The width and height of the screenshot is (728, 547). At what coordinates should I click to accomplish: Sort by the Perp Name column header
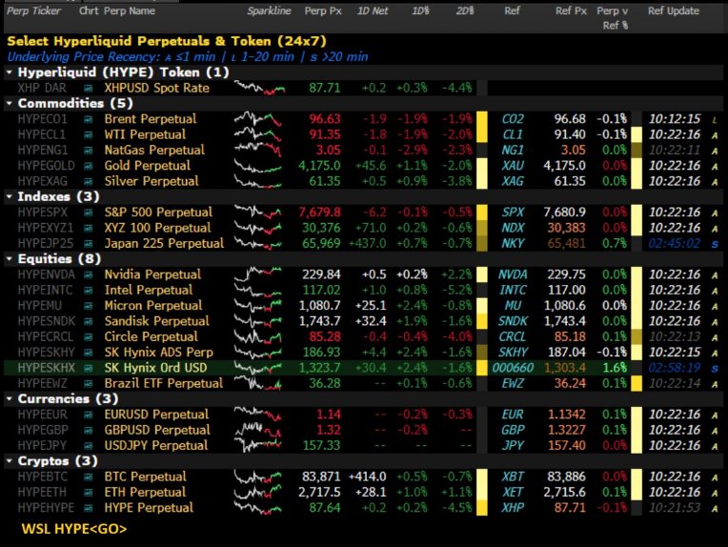pyautogui.click(x=130, y=11)
